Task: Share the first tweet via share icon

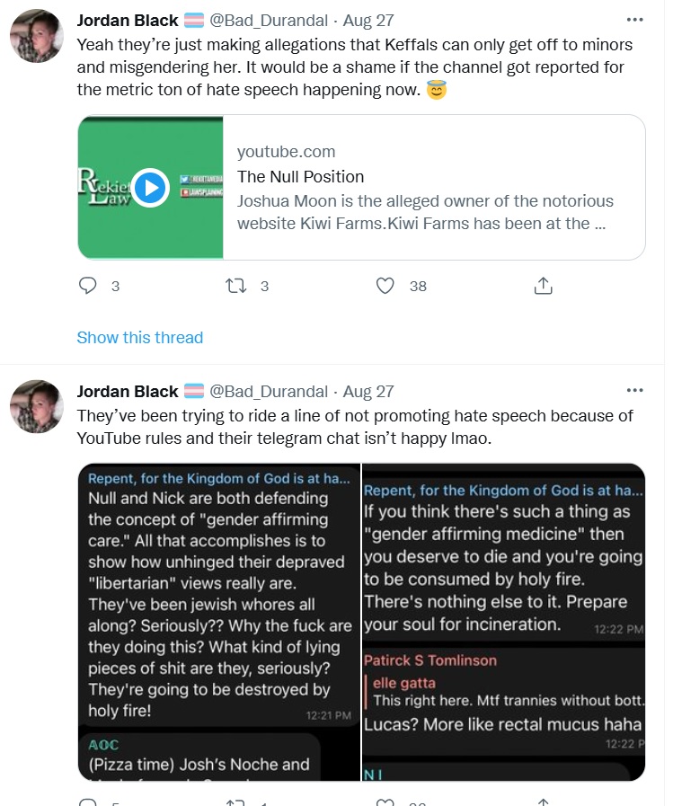Action: coord(543,286)
